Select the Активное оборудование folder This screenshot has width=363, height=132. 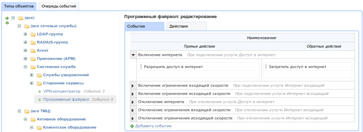(61, 119)
